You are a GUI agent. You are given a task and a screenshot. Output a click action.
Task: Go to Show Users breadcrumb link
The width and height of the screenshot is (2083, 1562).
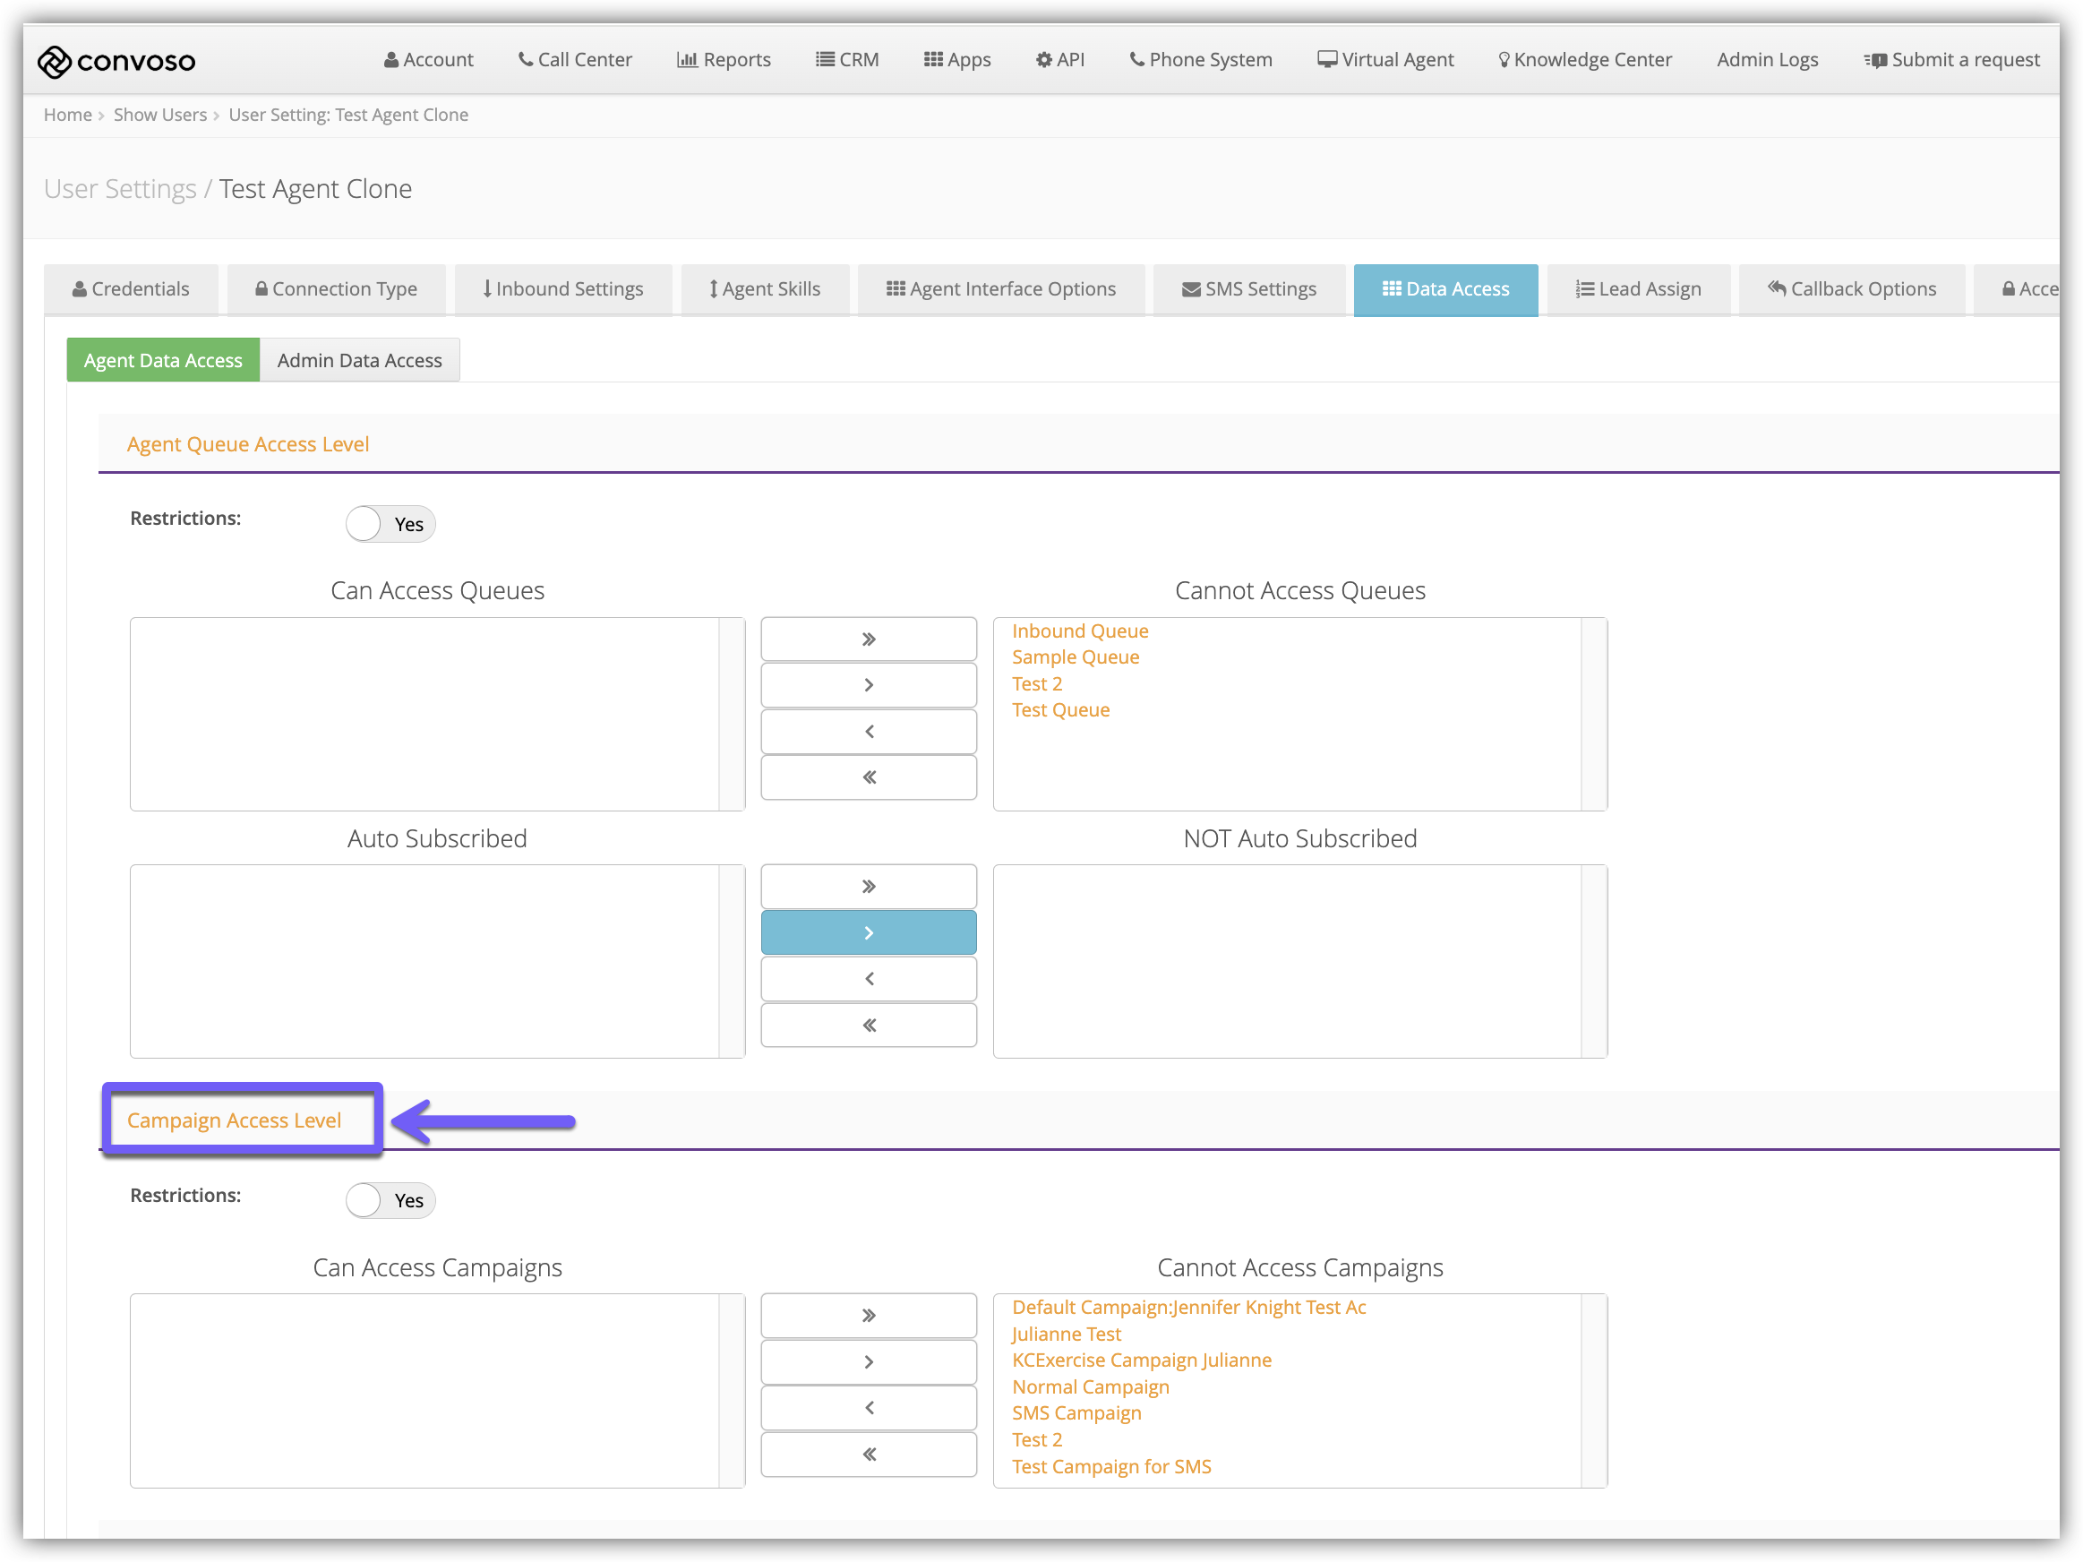pos(160,115)
